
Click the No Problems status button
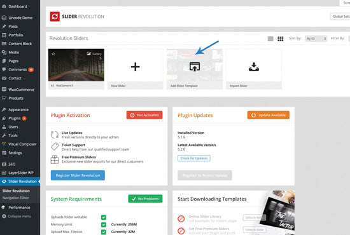point(145,199)
